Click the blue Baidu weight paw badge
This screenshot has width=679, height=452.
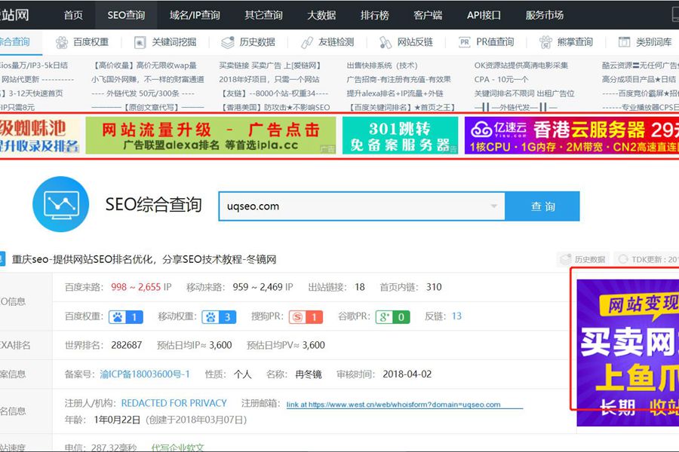(125, 316)
